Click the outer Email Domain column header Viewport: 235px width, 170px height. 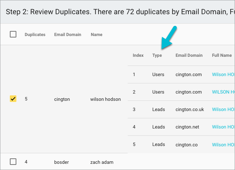click(x=68, y=35)
